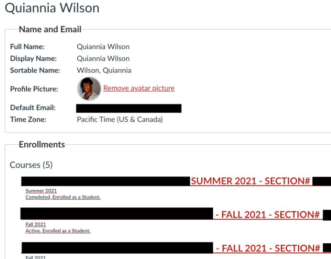The image size is (331, 259).
Task: Click the sortable name 'Wilson, Quiannia'
Action: click(x=104, y=70)
